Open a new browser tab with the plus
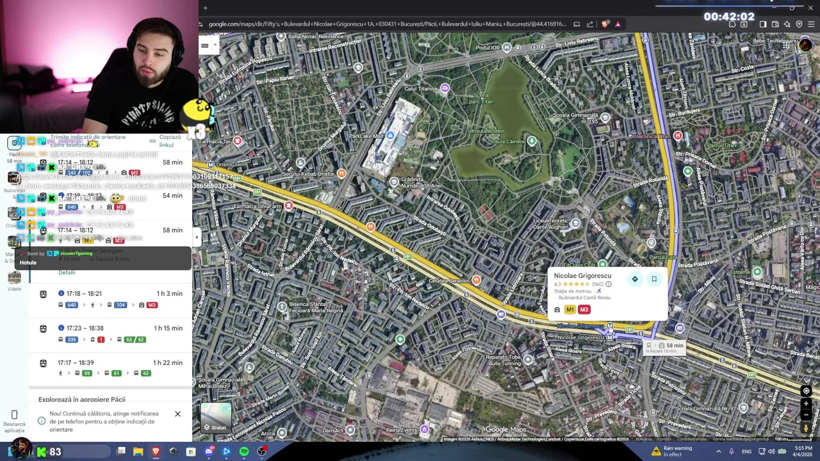This screenshot has height=461, width=820. pyautogui.click(x=205, y=8)
